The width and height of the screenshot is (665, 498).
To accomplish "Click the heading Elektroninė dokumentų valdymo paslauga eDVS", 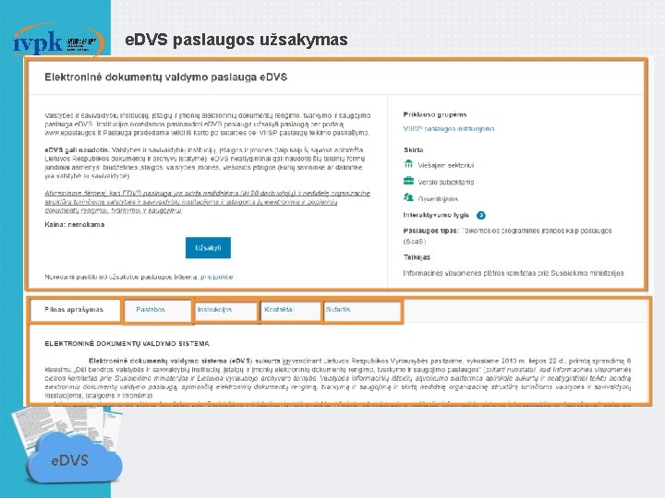I will [x=166, y=77].
